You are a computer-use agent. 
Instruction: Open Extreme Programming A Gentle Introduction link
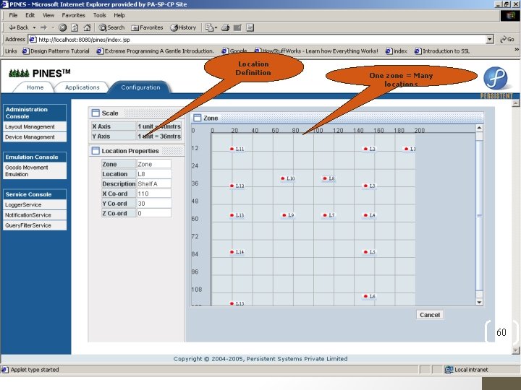[155, 51]
